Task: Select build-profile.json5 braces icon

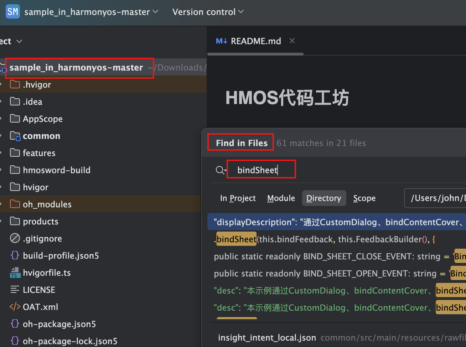Action: coord(15,255)
